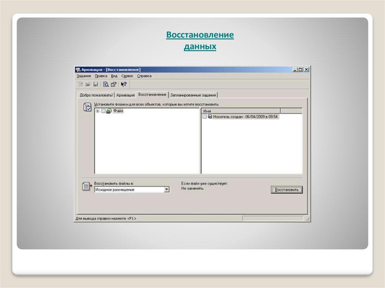The image size is (385, 288).
Task: Switch to the Добро пожаловать! tab
Action: click(96, 95)
